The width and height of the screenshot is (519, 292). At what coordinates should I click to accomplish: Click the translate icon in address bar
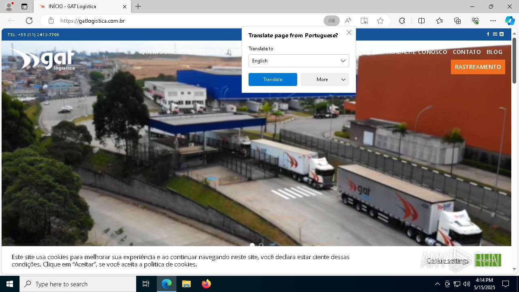[x=332, y=21]
